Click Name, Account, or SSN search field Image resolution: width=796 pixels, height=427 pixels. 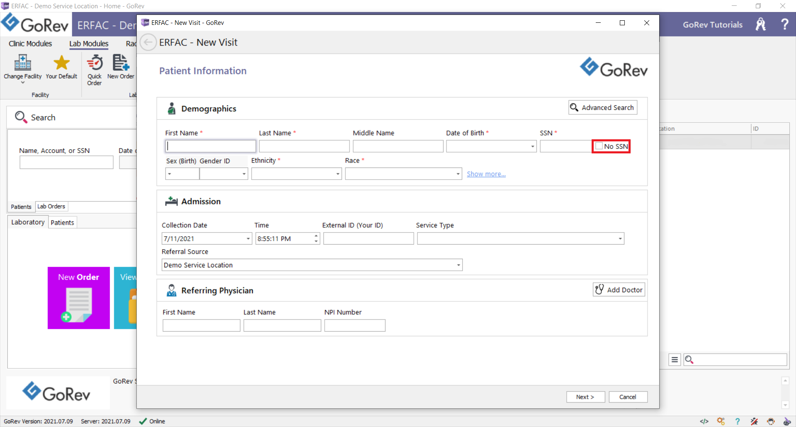66,162
